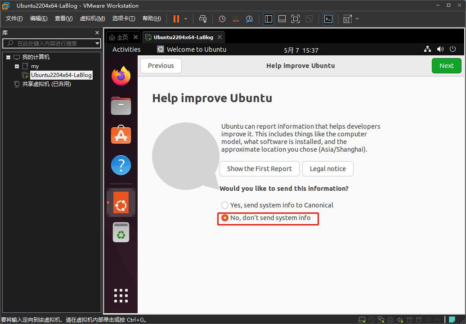Open the snapshot manager

pyautogui.click(x=249, y=19)
